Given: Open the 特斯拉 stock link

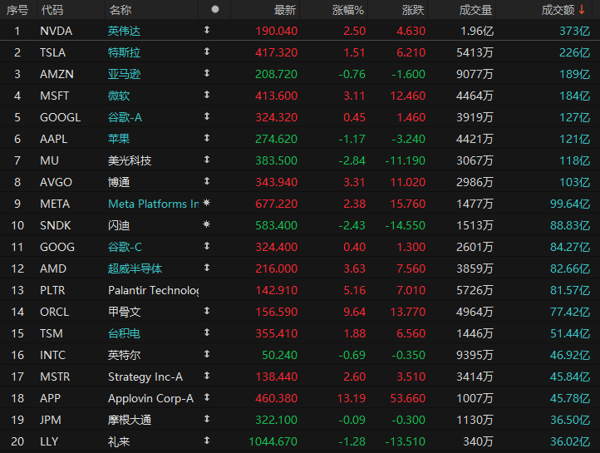Looking at the screenshot, I should 124,52.
